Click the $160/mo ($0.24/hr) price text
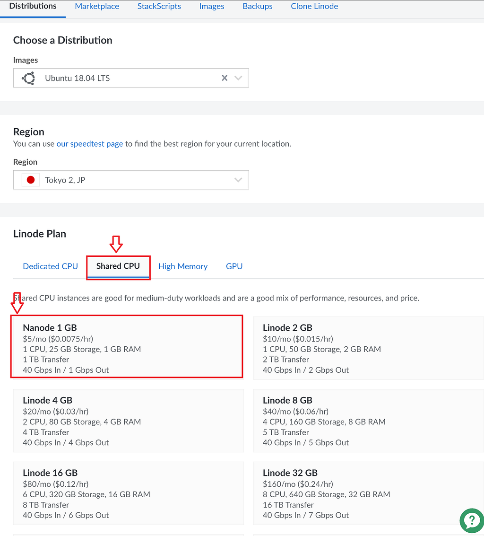 (298, 484)
